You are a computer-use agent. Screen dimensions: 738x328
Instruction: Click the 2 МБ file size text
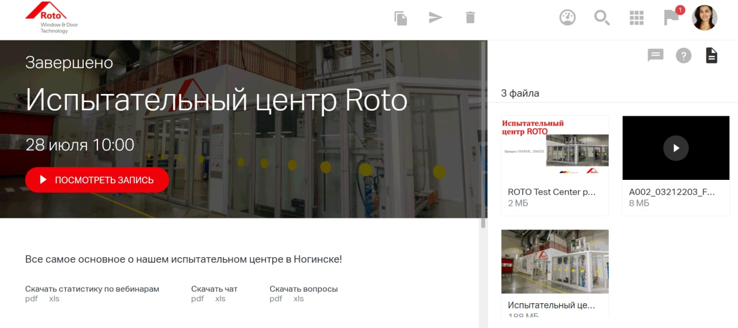click(x=518, y=203)
